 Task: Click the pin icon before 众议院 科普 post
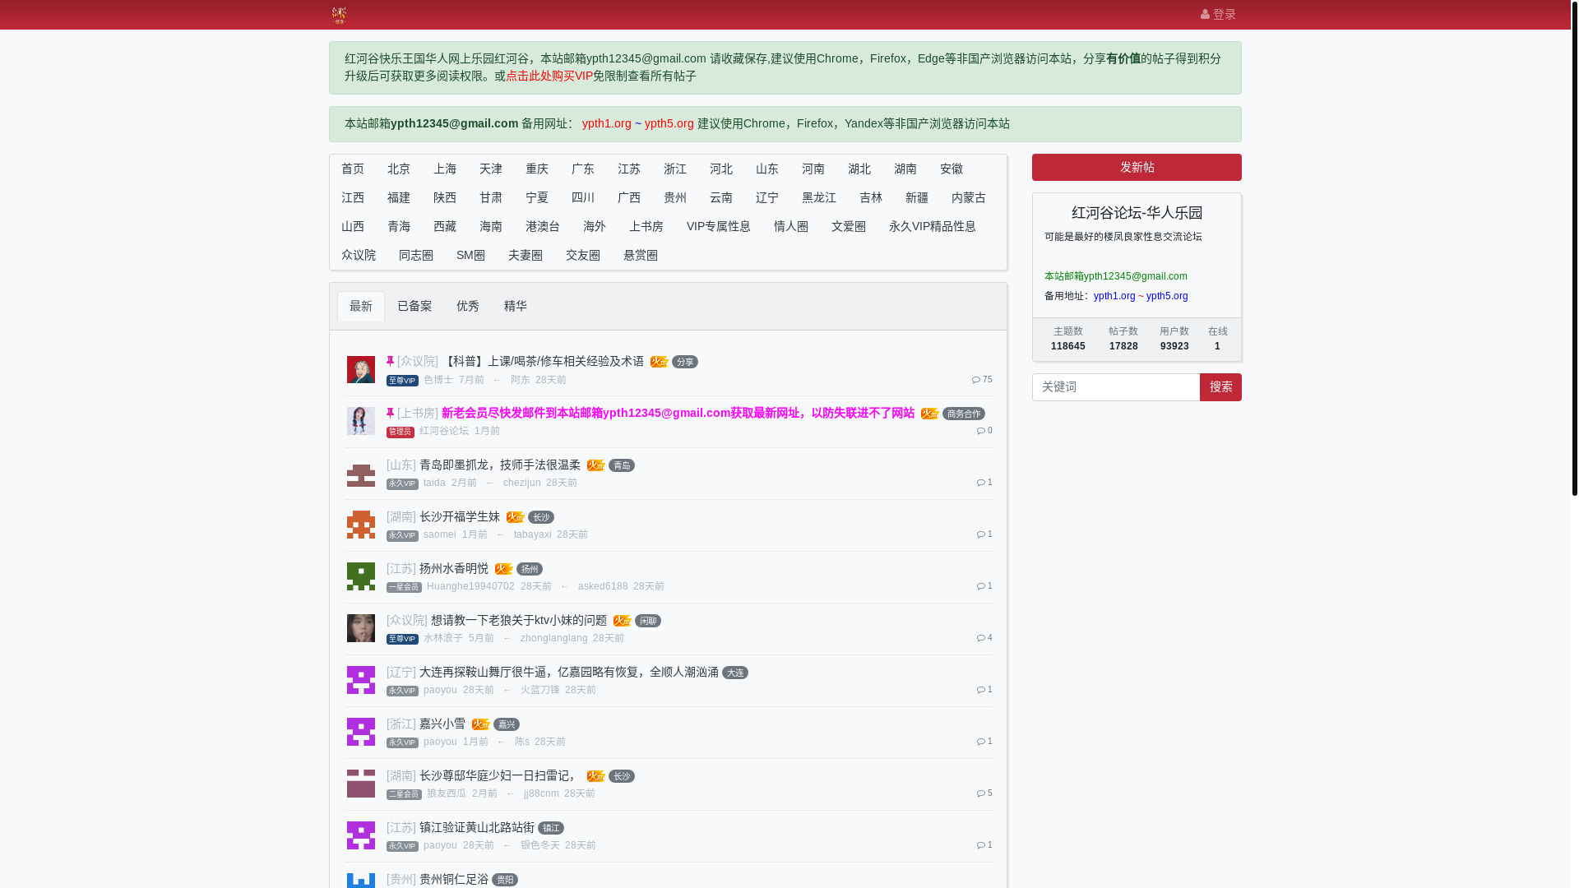tap(390, 361)
